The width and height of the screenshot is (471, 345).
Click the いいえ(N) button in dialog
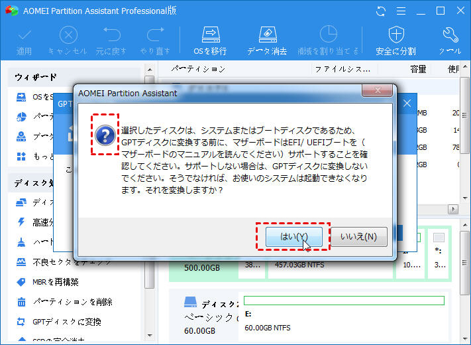click(x=358, y=237)
